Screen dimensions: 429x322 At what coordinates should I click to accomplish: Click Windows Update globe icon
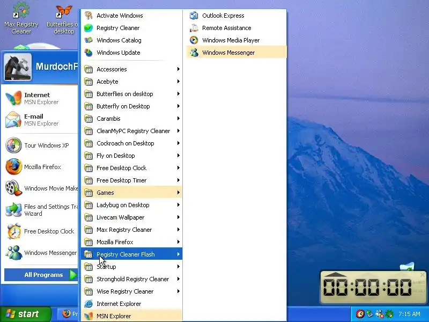pyautogui.click(x=88, y=52)
